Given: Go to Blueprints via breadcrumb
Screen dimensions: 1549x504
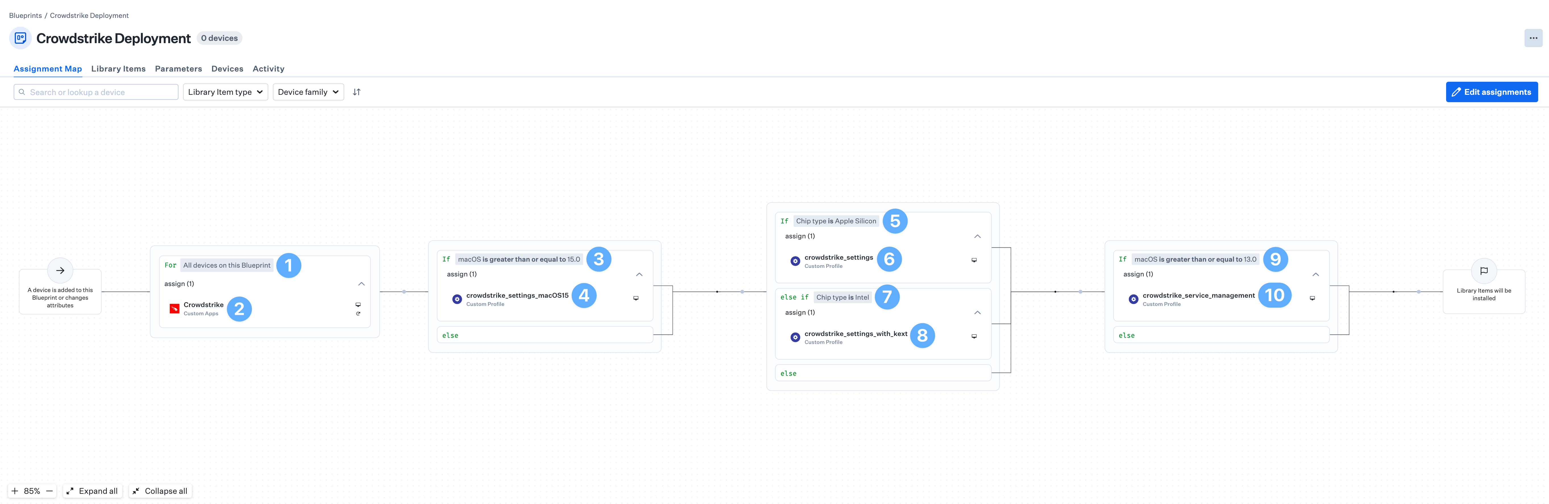Looking at the screenshot, I should pyautogui.click(x=25, y=16).
